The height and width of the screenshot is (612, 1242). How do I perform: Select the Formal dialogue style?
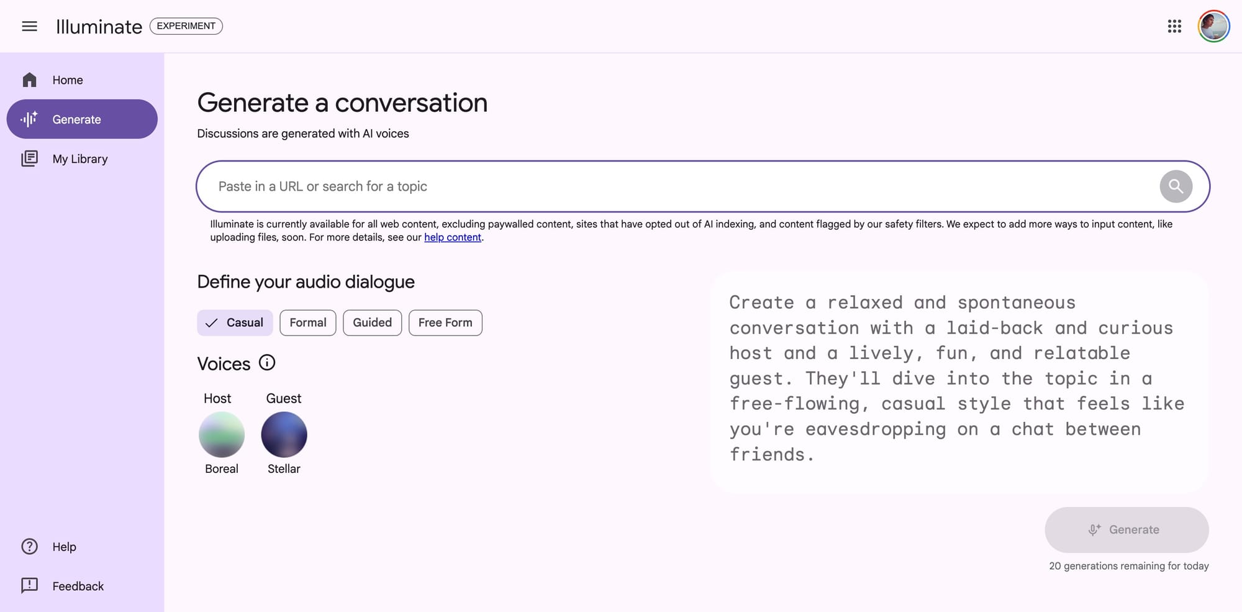(308, 322)
